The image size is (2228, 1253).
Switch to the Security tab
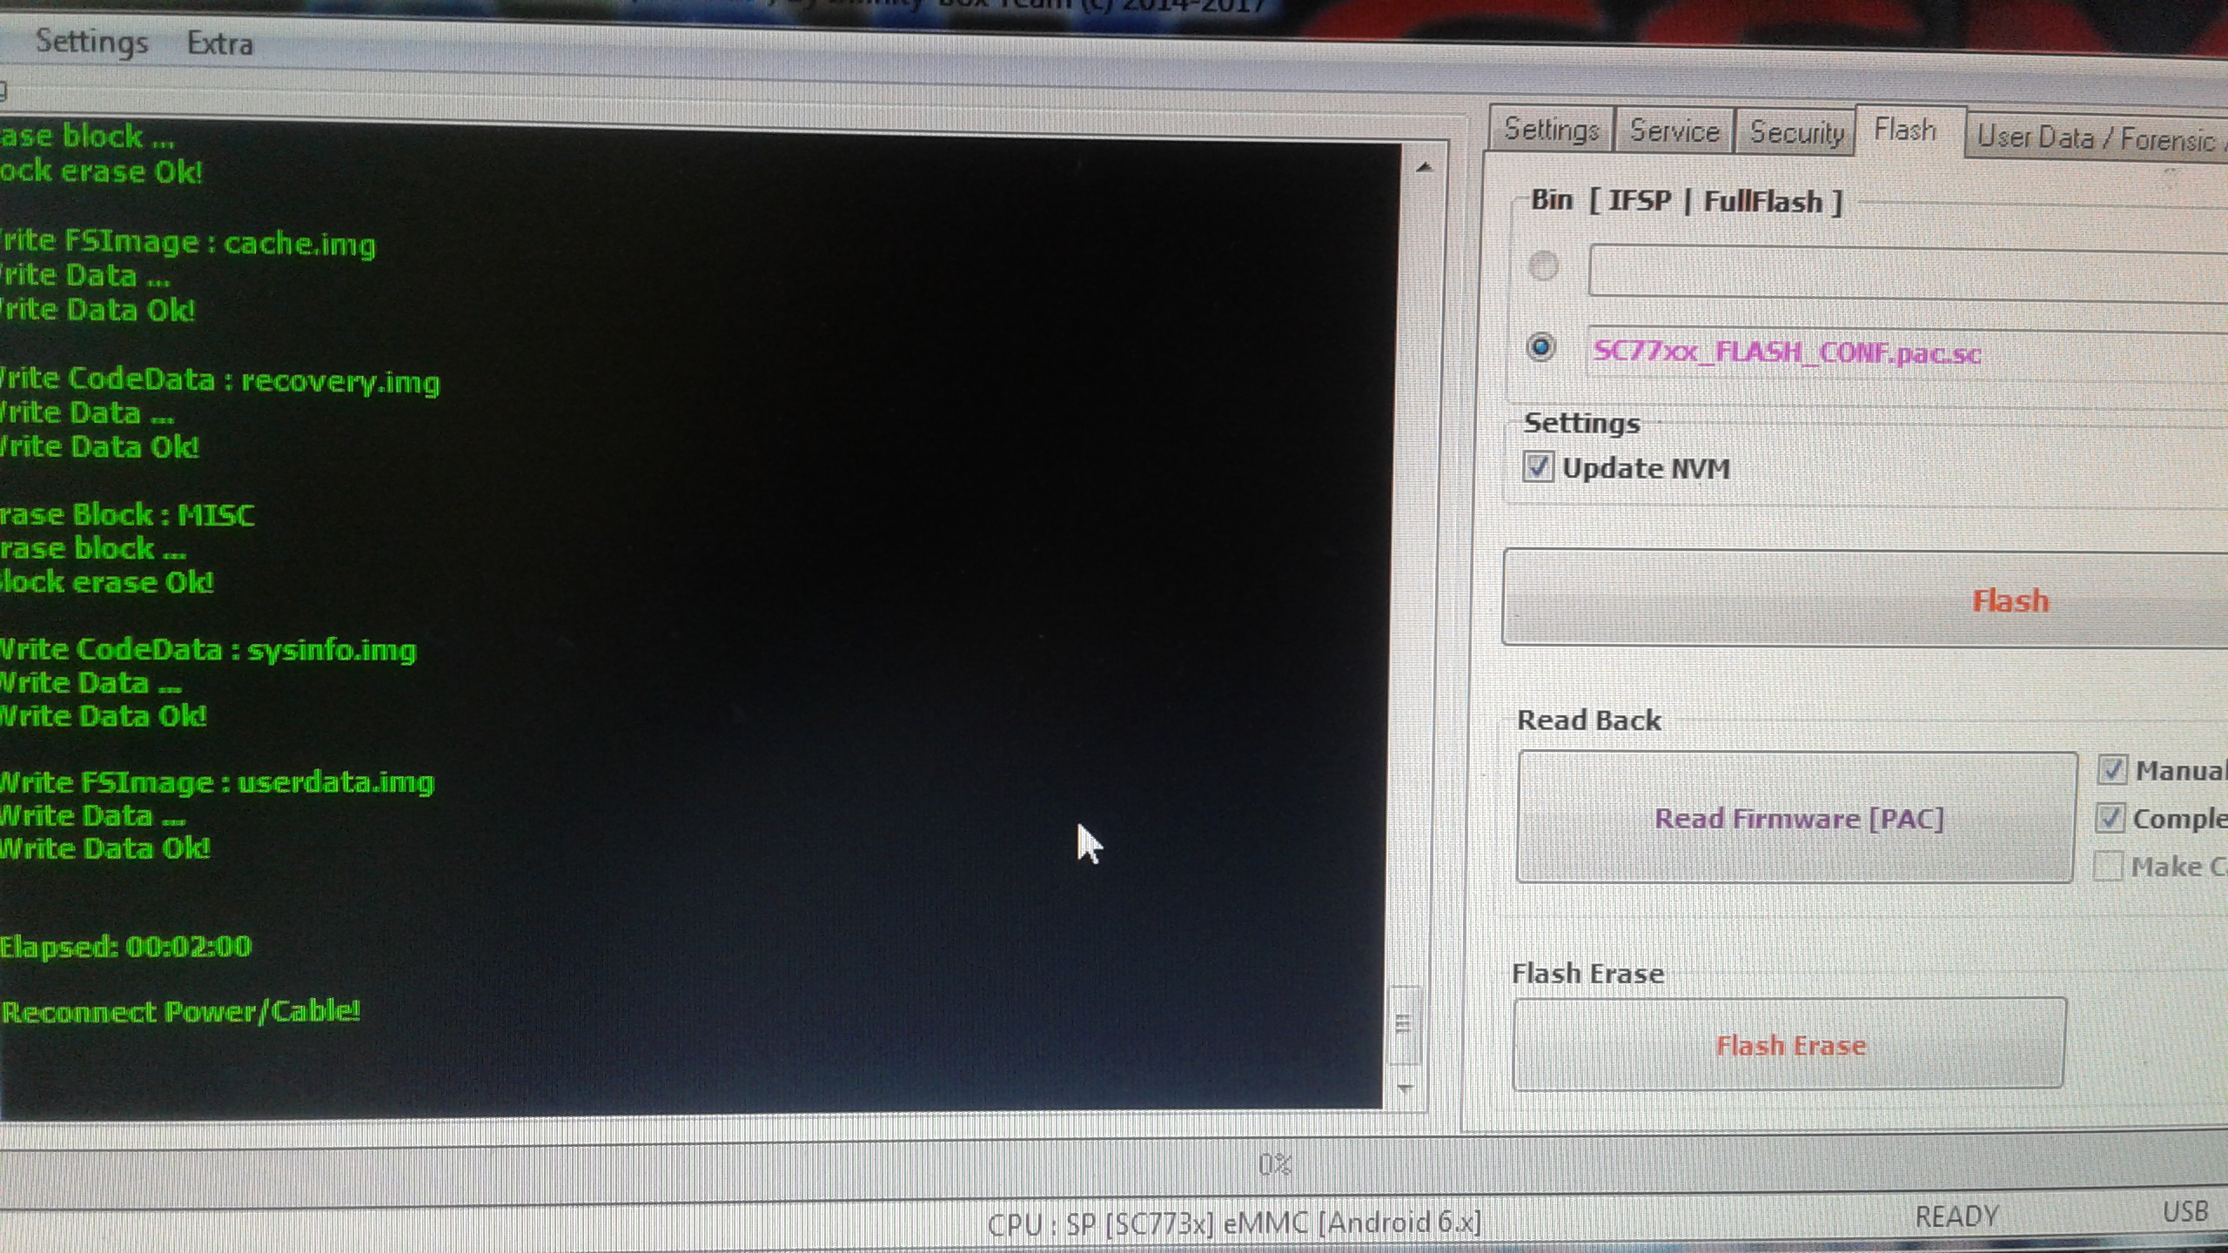1796,132
